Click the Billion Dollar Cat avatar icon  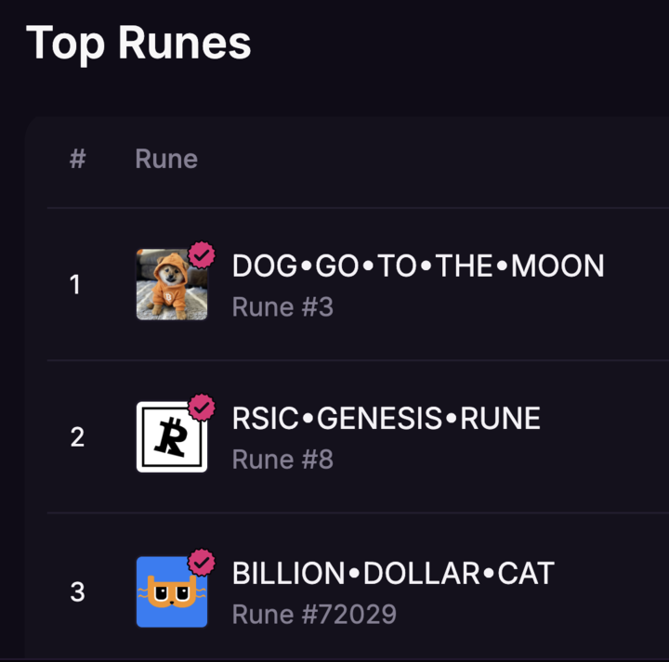point(172,591)
